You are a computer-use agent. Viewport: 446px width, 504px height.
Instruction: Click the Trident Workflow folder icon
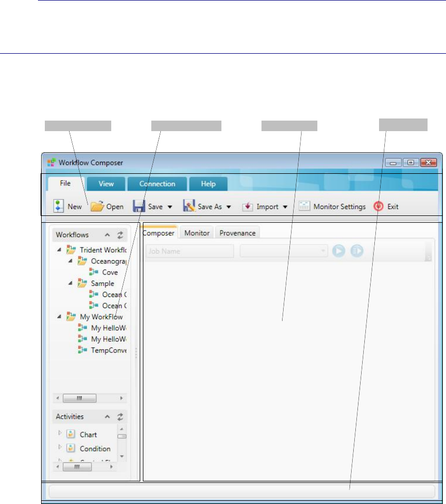[71, 250]
